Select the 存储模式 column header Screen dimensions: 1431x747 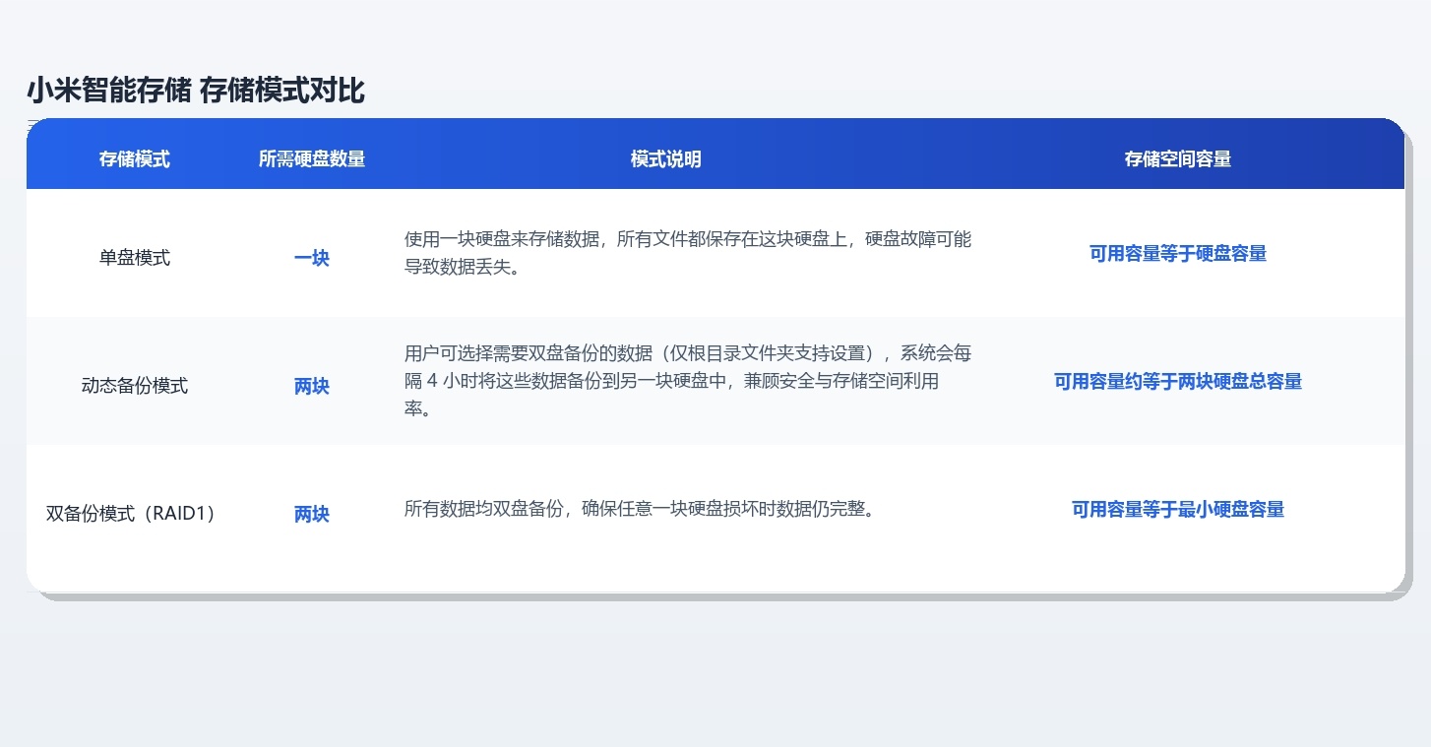point(135,158)
